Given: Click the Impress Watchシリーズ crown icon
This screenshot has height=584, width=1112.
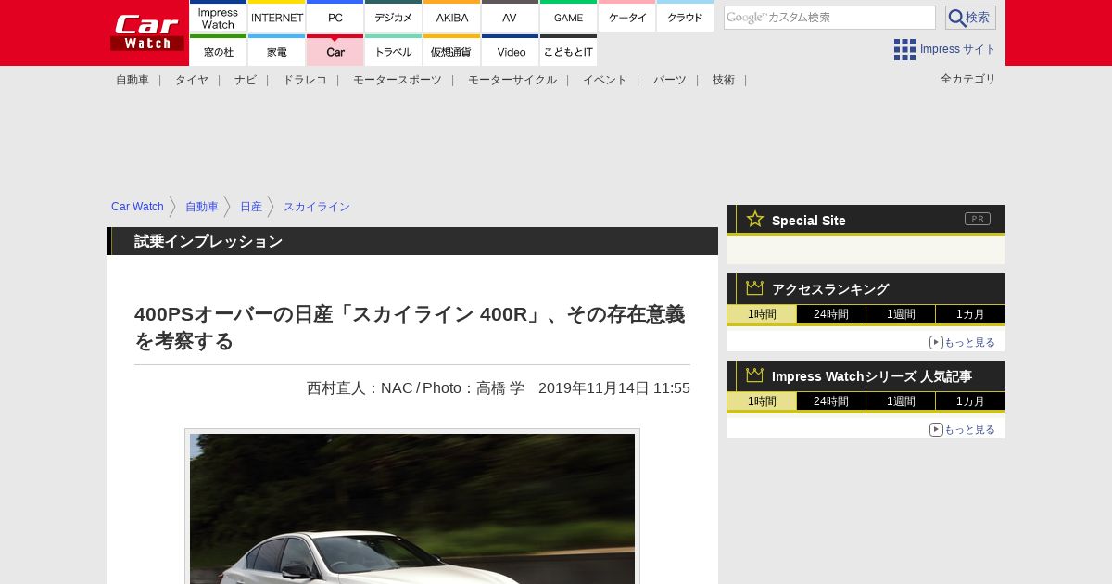Looking at the screenshot, I should 755,375.
